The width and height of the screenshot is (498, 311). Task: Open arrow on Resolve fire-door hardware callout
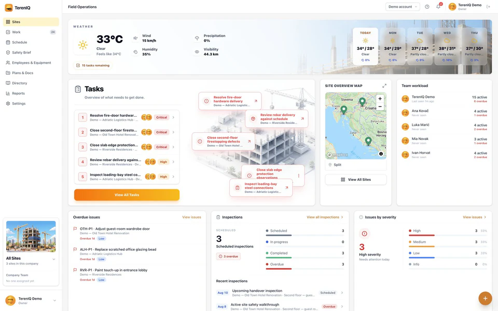256,101
